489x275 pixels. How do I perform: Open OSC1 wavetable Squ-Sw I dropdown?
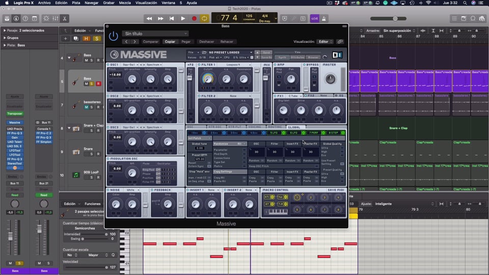[x=130, y=65]
